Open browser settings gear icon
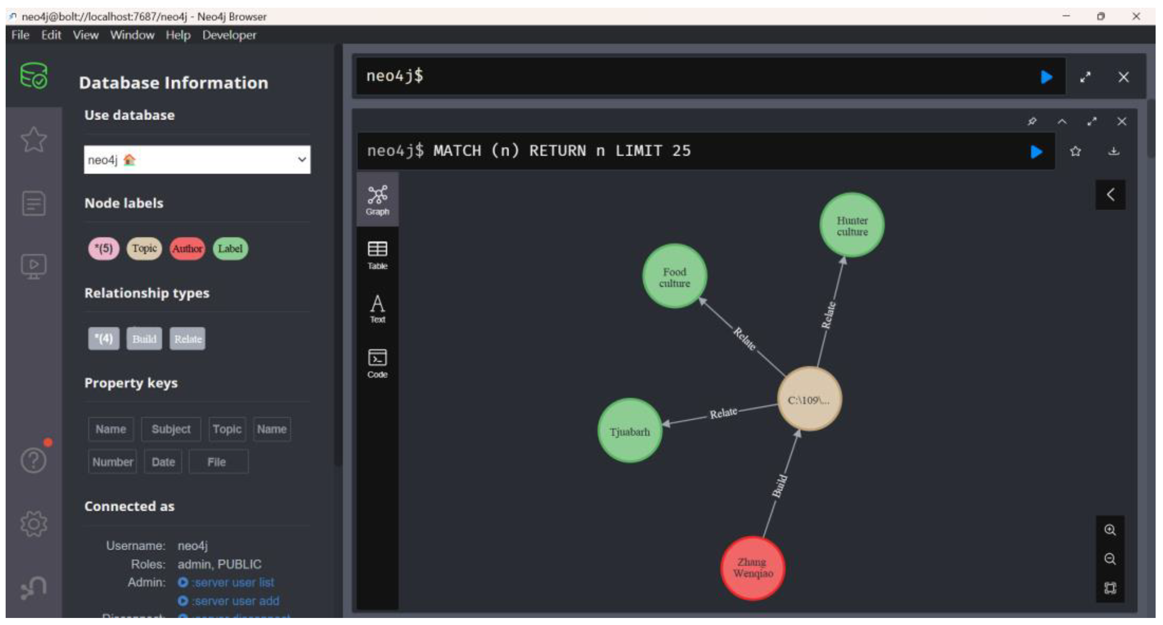The width and height of the screenshot is (1163, 625). tap(33, 524)
